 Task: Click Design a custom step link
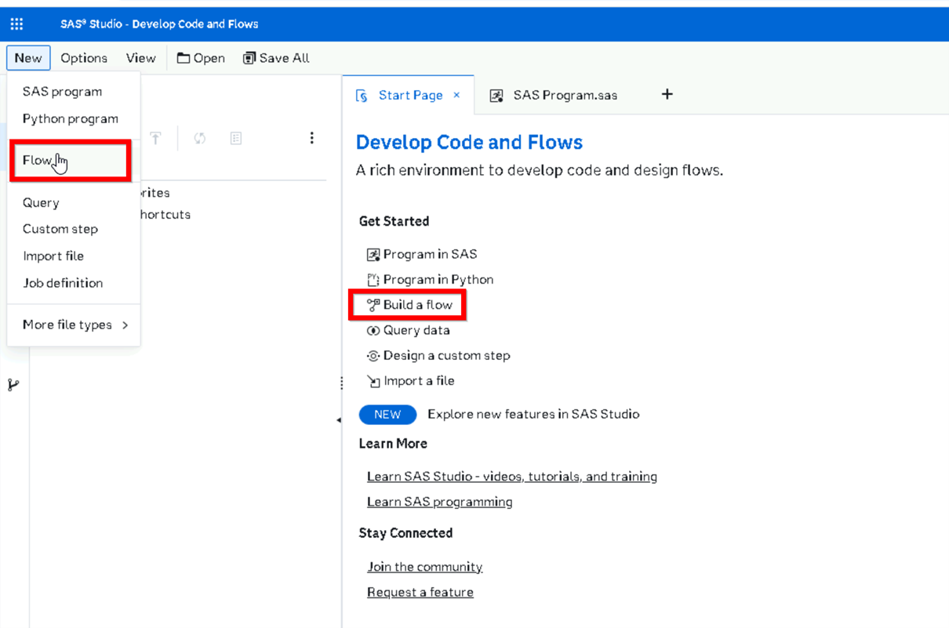438,356
